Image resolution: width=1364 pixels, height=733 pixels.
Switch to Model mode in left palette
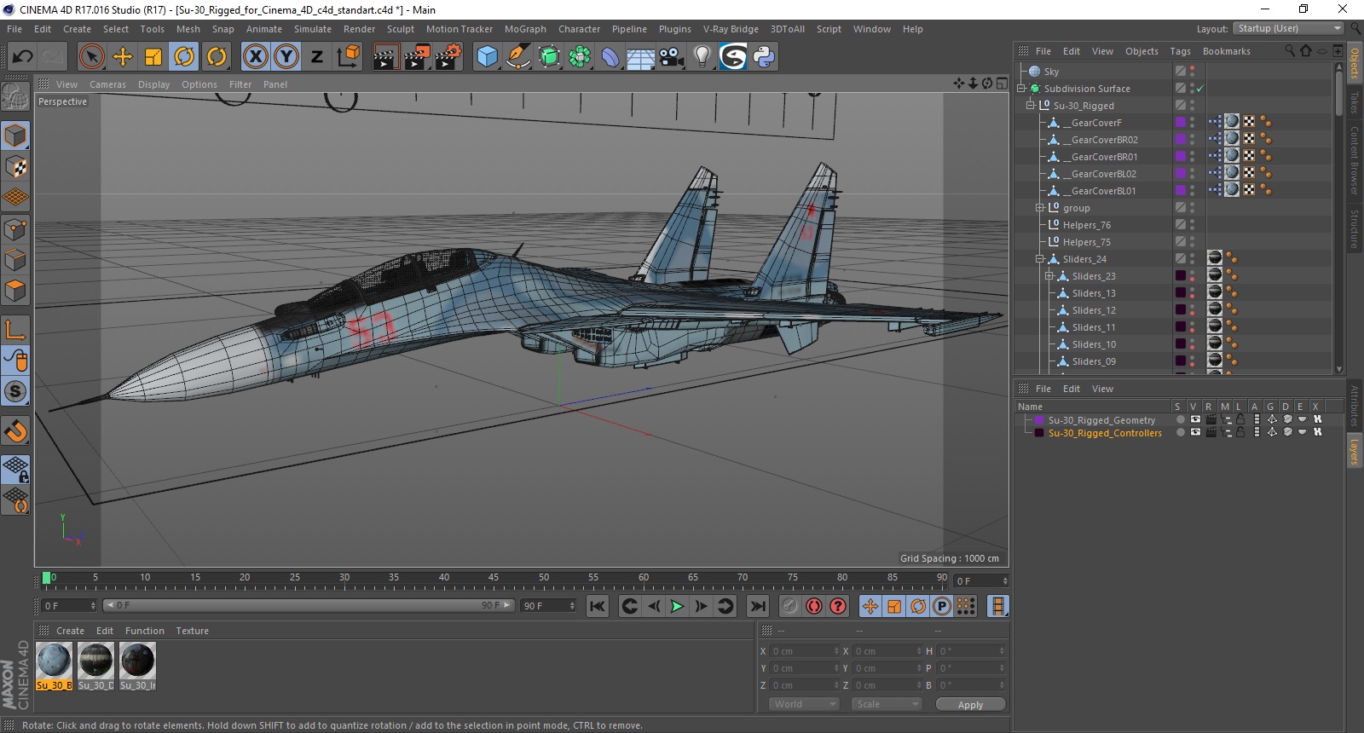(x=15, y=136)
